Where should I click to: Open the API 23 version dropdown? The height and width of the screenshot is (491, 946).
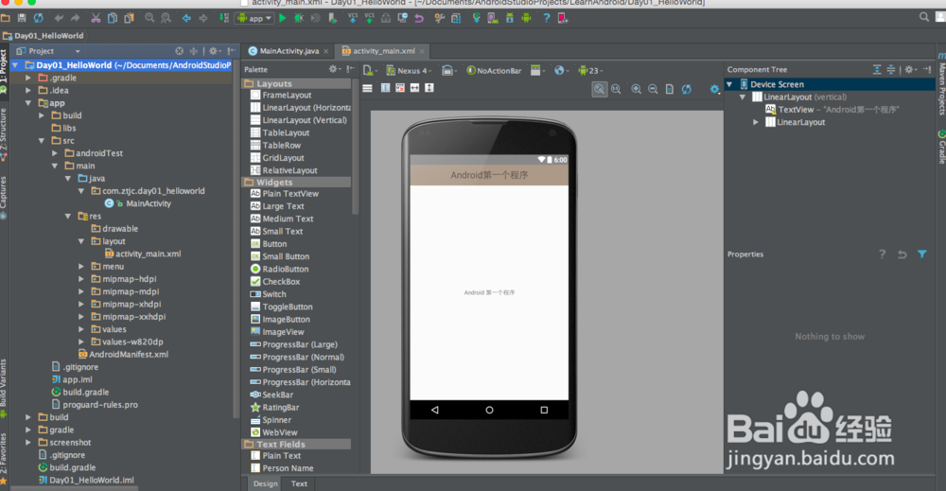pyautogui.click(x=590, y=71)
